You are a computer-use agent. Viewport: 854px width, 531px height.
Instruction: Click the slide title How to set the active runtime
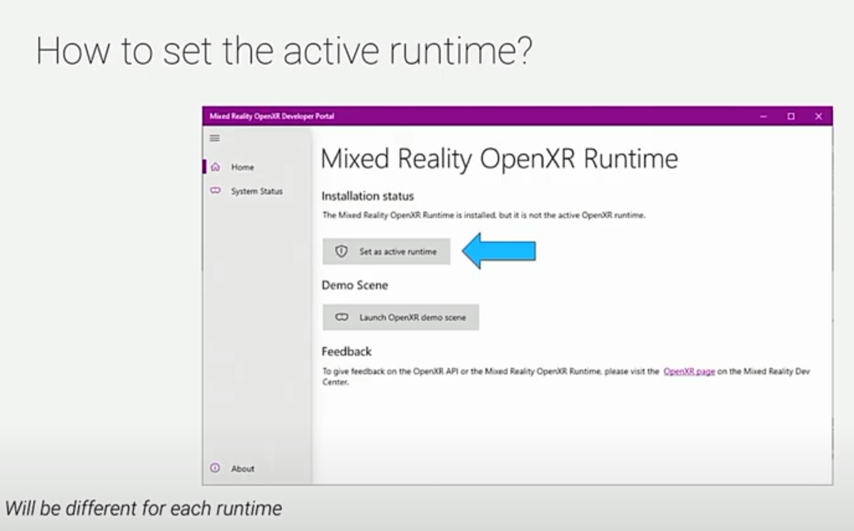(x=284, y=51)
